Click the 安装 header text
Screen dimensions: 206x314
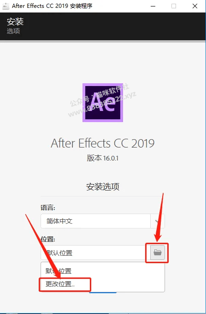coord(15,22)
